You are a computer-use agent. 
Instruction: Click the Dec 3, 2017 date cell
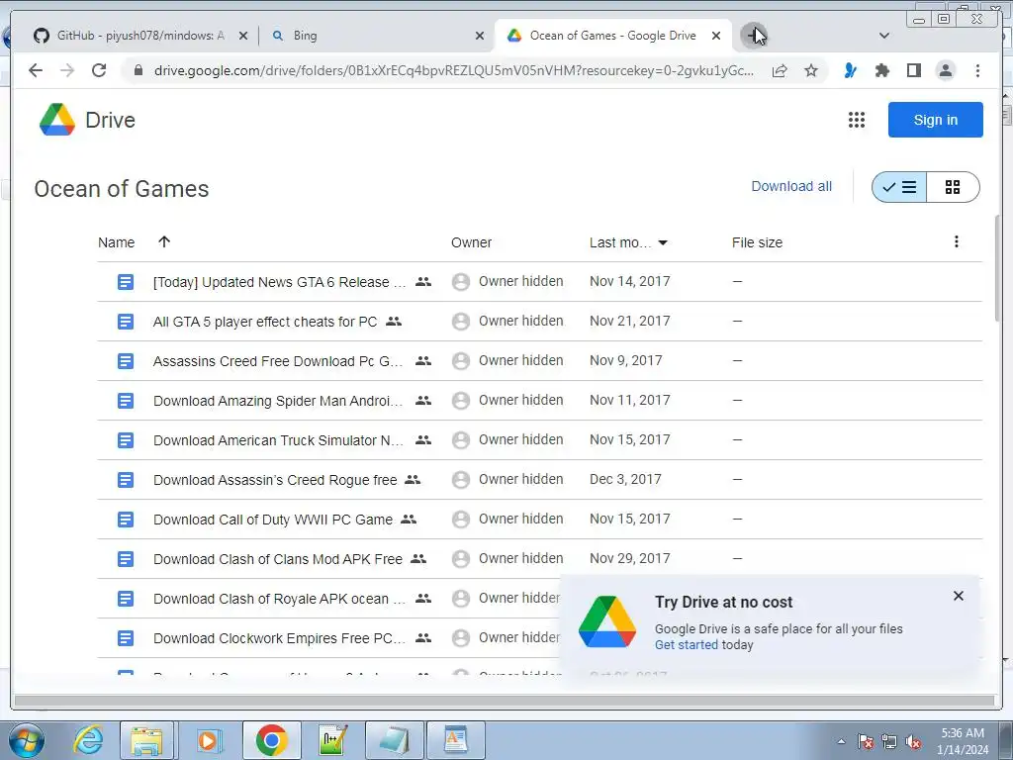[x=625, y=479]
